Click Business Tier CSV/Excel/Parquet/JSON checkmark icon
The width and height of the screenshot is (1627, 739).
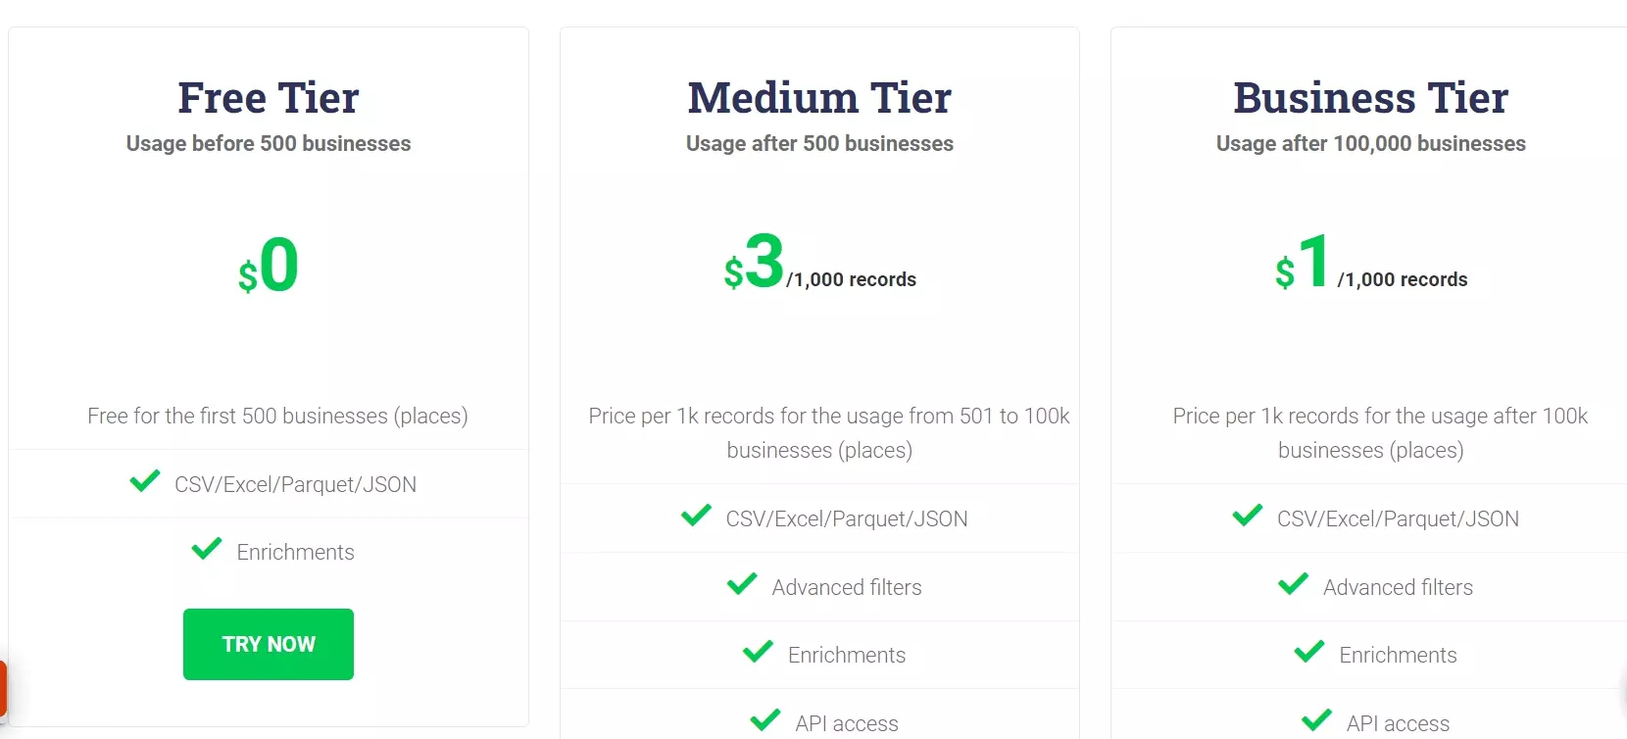tap(1247, 516)
